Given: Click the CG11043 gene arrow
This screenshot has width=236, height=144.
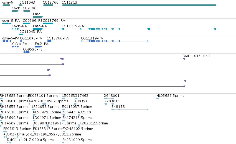Looking at the screenshot, I should 21,5.
